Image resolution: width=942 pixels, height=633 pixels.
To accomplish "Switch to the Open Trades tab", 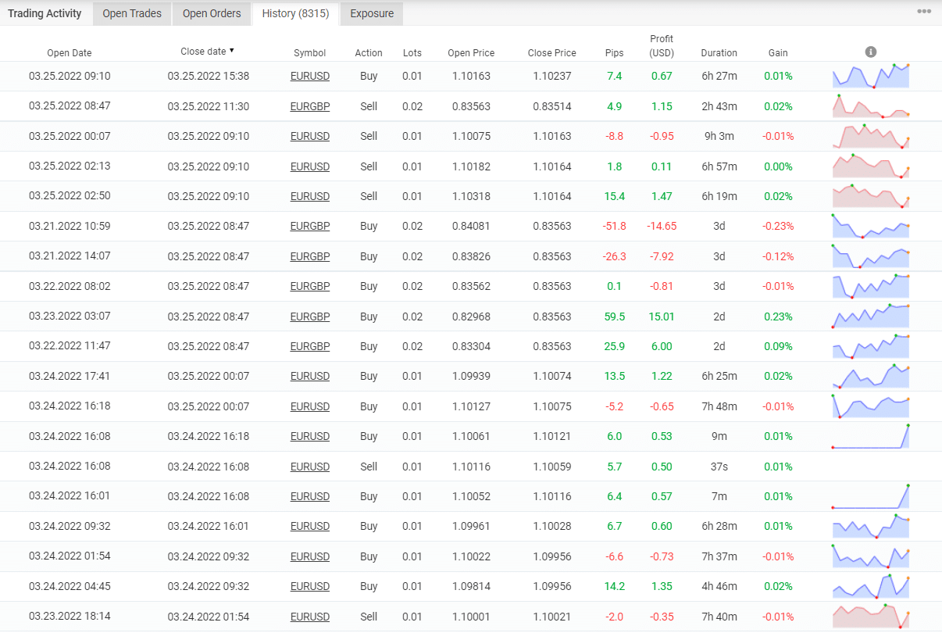I will tap(132, 13).
